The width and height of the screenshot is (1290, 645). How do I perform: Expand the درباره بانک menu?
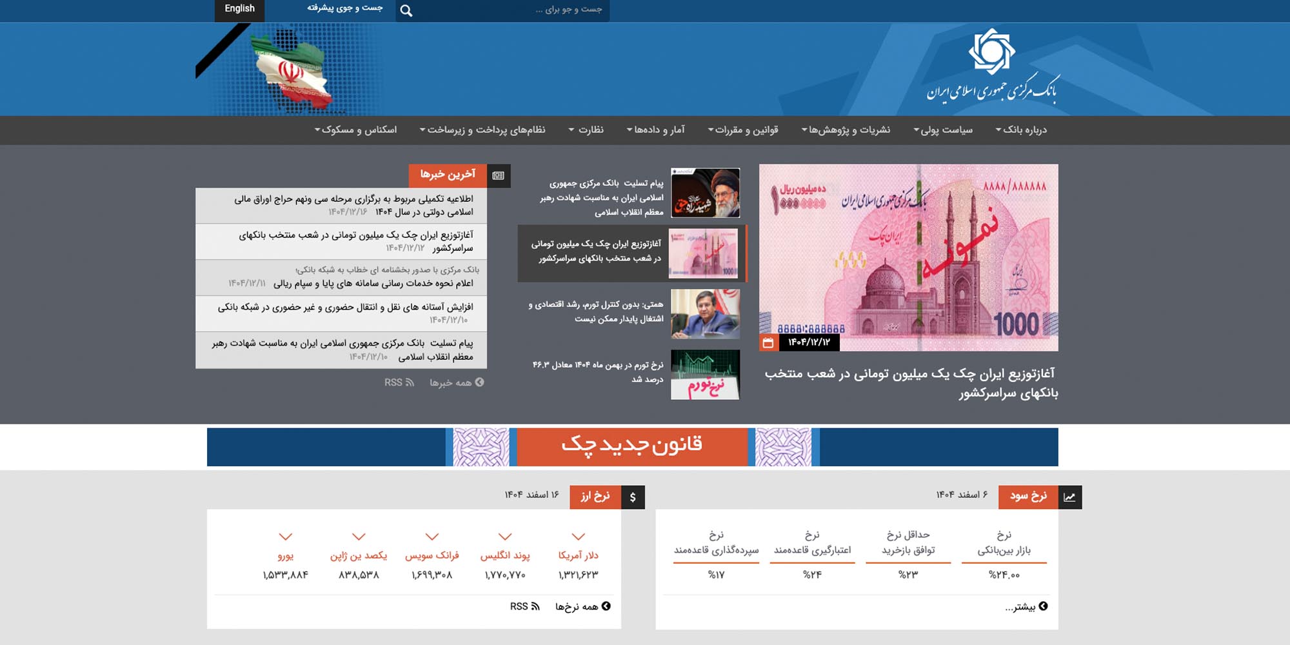[x=1021, y=130]
